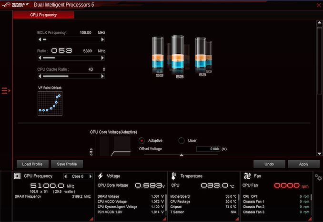Click the ratio value 053
The width and height of the screenshot is (323, 222).
tap(61, 50)
